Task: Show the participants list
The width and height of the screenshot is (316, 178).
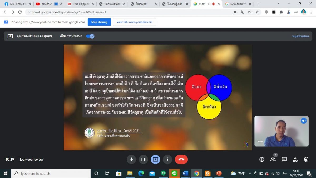Action: 273,159
